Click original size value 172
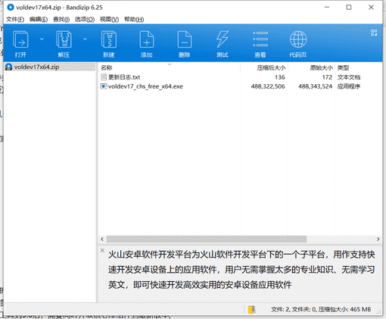Image resolution: width=386 pixels, height=319 pixels. (x=327, y=77)
